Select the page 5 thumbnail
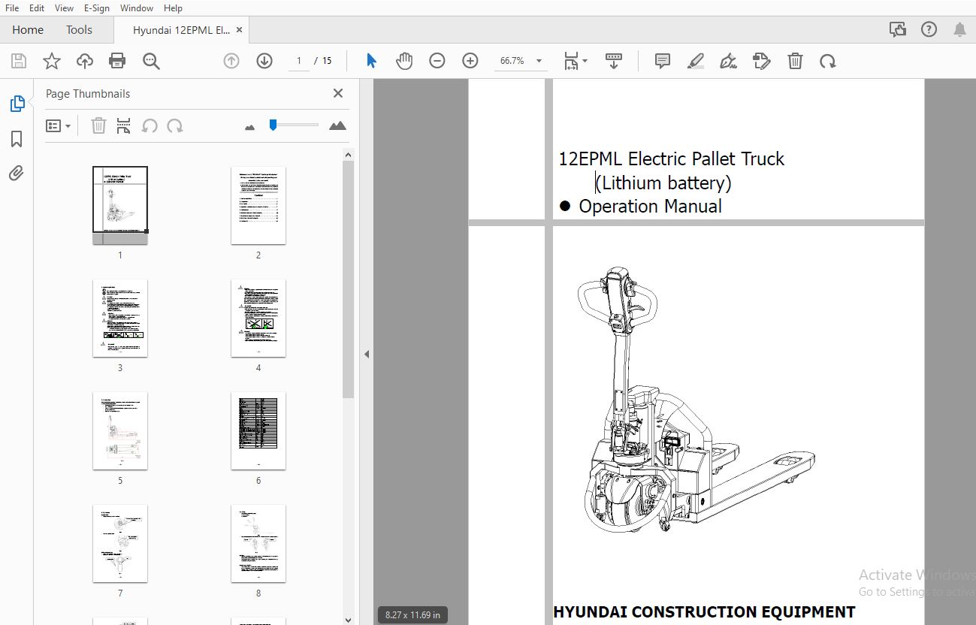 (x=120, y=430)
